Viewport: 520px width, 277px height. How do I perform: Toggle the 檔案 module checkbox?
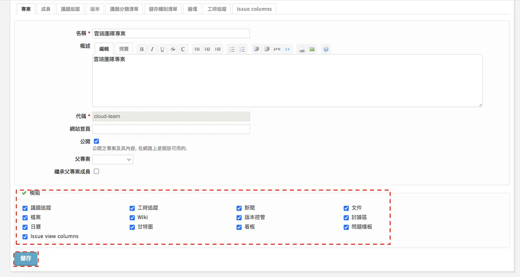(25, 218)
